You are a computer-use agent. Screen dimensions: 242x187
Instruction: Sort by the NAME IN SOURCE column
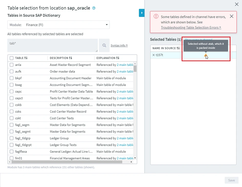[x=178, y=48]
